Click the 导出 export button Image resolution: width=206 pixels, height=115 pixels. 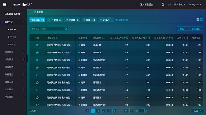182,29
